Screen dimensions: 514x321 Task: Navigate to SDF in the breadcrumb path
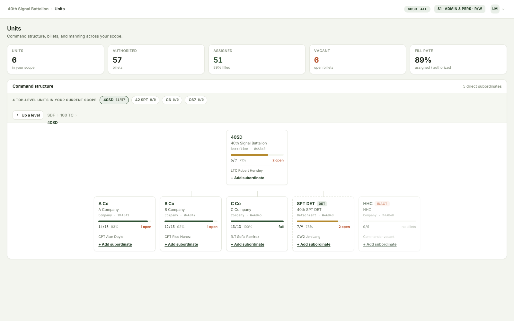51,115
